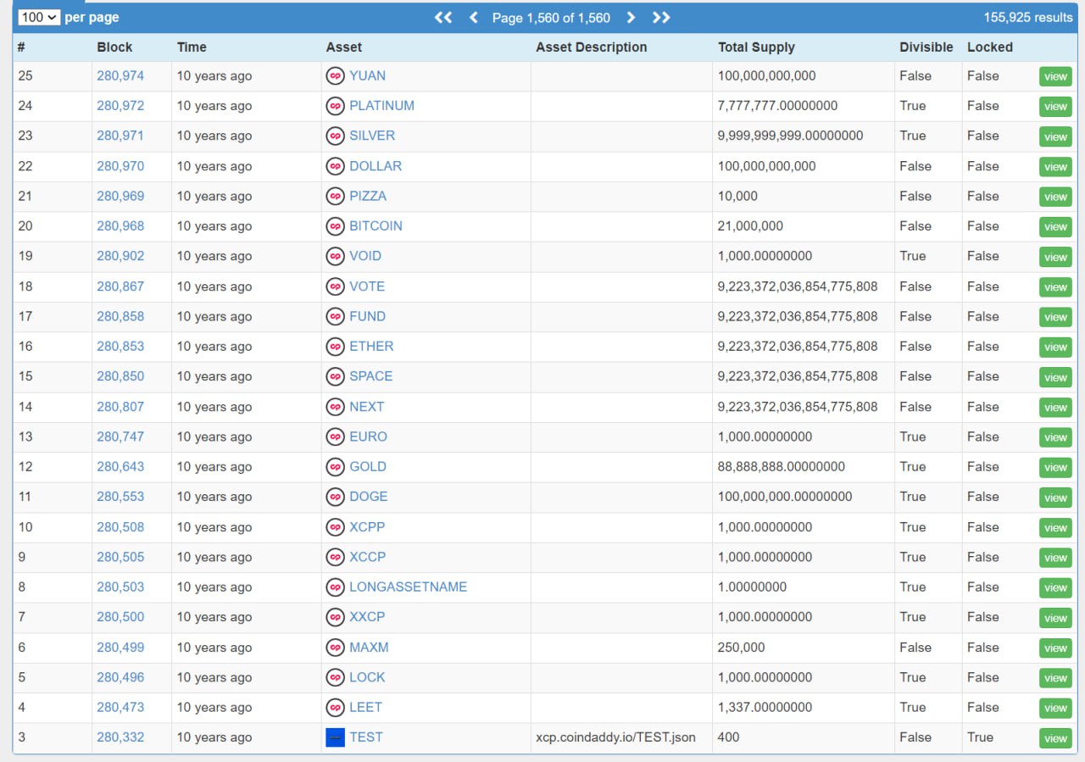Click the XCPP asset icon
The image size is (1085, 762).
click(336, 527)
